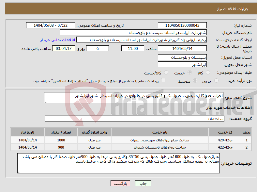Toggle the Islamic treasury payment checkbox

[163, 80]
